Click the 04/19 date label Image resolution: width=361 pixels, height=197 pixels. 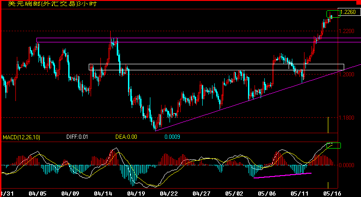click(135, 194)
